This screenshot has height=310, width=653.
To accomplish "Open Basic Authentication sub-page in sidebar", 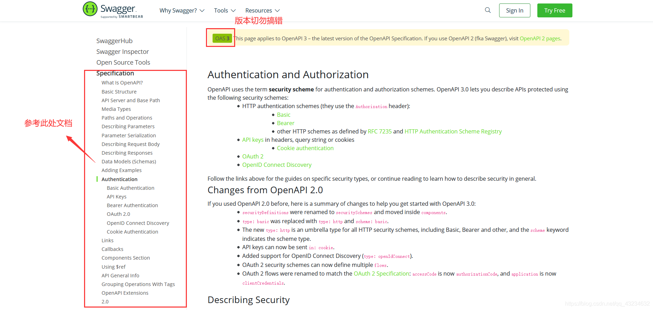I will click(x=131, y=188).
